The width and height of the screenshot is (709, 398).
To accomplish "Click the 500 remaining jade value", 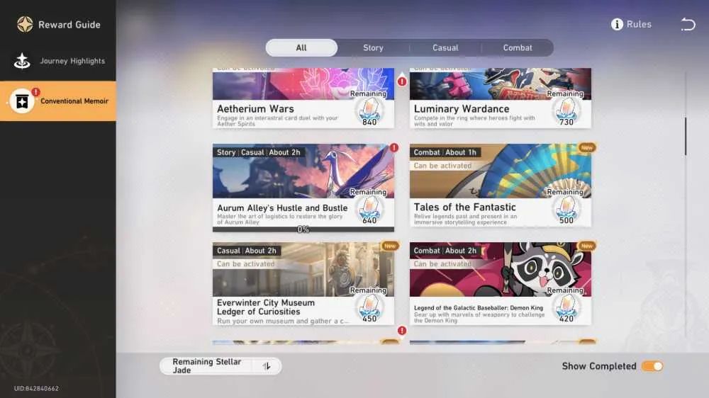I will (566, 220).
